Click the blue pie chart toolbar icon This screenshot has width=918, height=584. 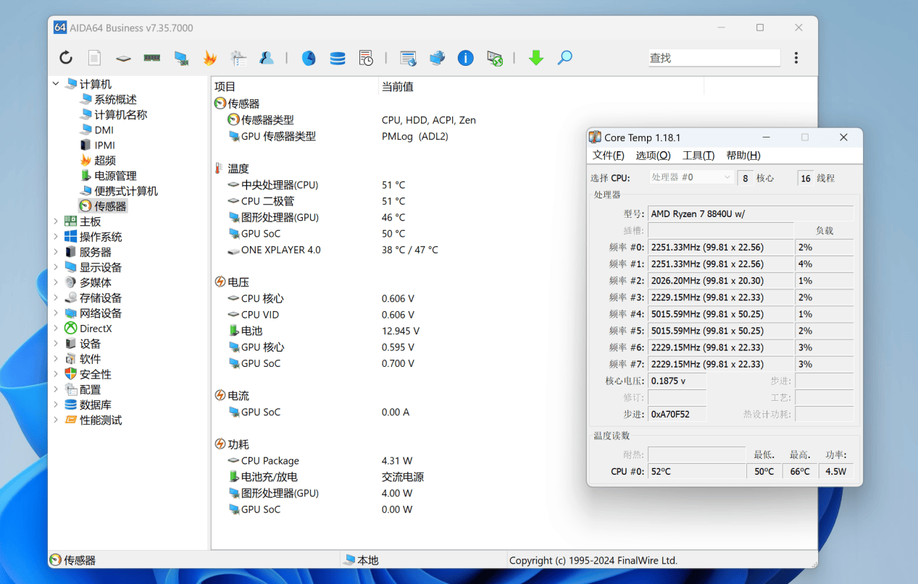309,58
